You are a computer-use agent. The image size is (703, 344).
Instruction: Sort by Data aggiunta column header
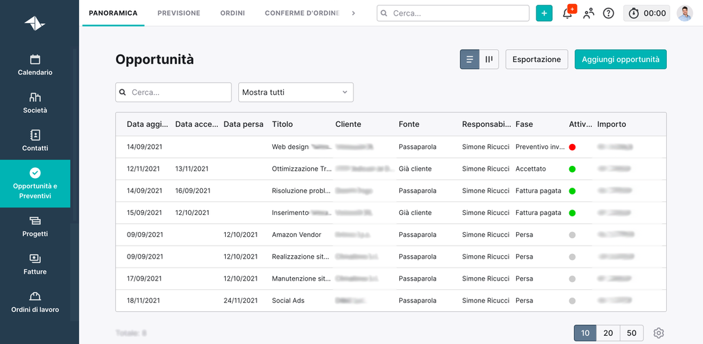click(148, 124)
